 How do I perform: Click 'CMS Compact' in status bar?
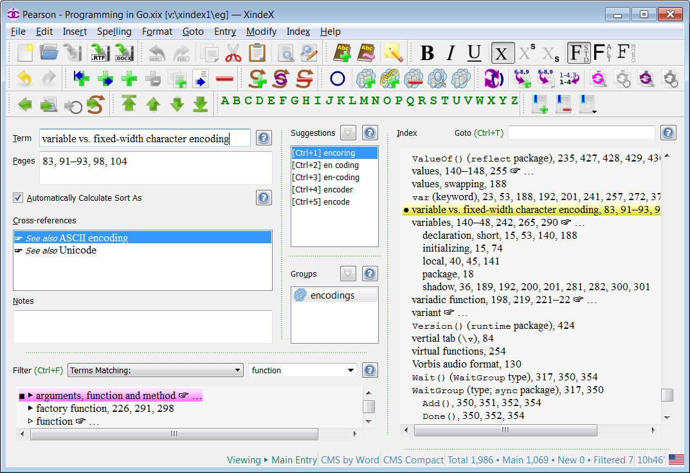point(413,459)
